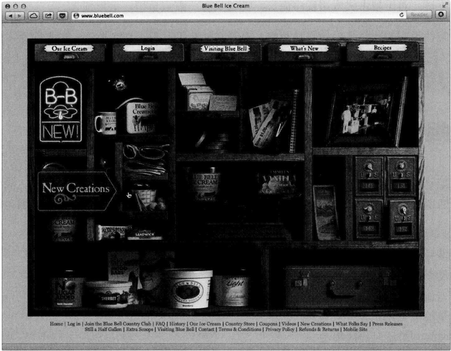This screenshot has height=351, width=451.
Task: Go forward using Safari's forward arrow
Action: click(21, 16)
